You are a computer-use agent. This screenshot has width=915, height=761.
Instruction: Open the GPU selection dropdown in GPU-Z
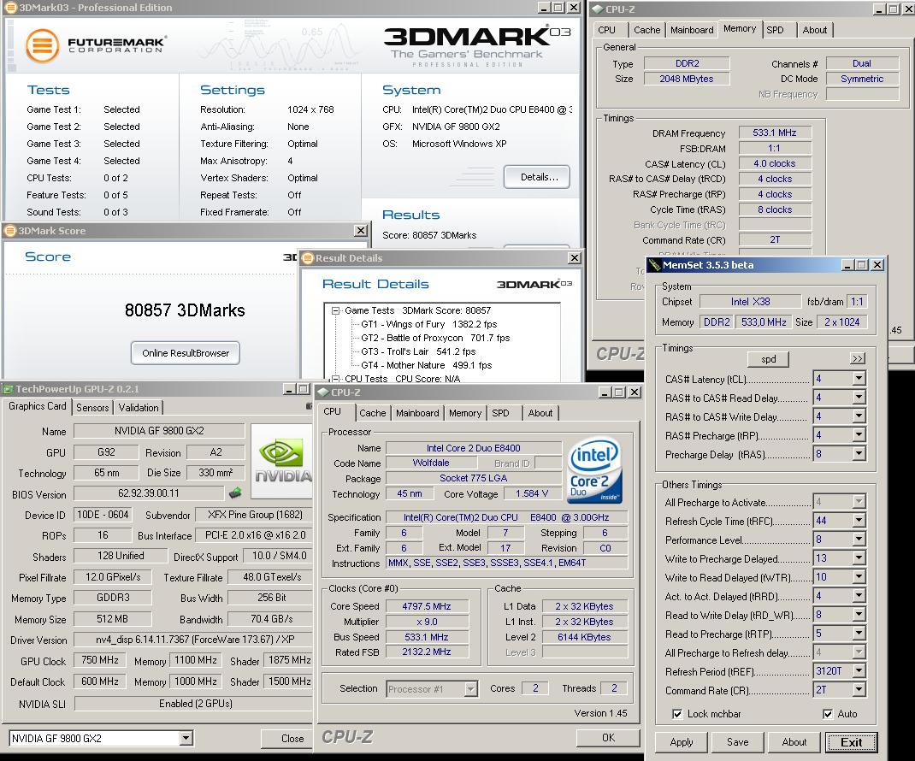click(186, 738)
